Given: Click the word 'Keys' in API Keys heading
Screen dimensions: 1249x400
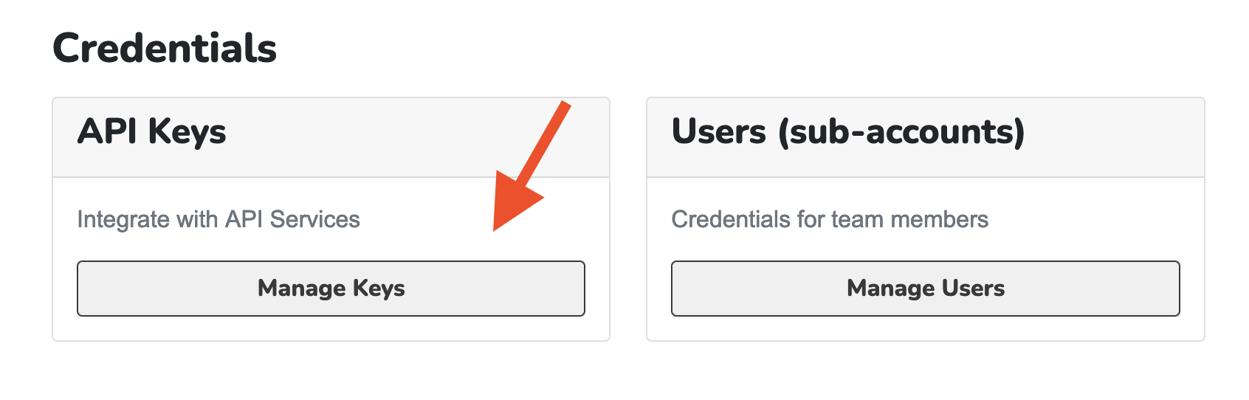Looking at the screenshot, I should pyautogui.click(x=187, y=133).
